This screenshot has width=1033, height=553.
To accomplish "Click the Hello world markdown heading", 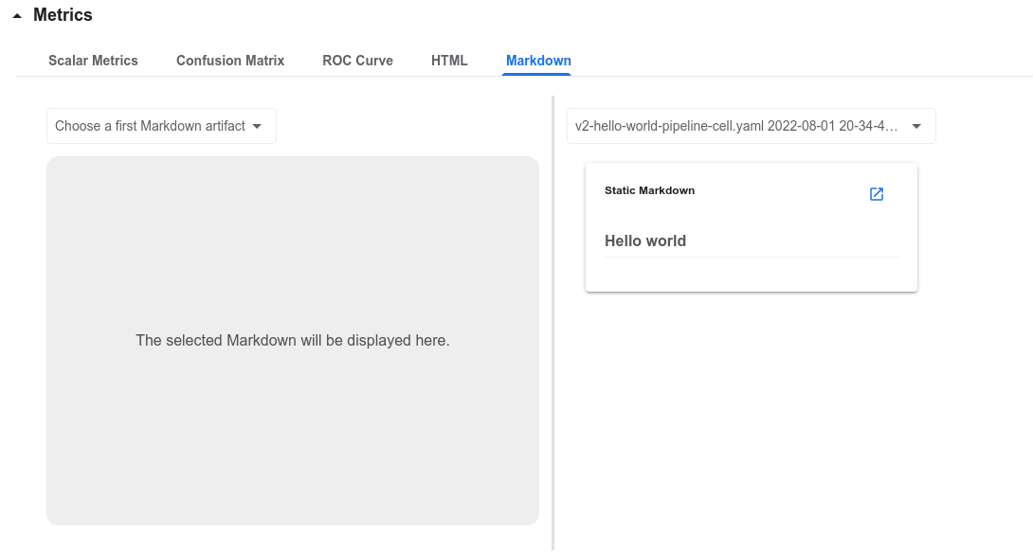I will [645, 241].
